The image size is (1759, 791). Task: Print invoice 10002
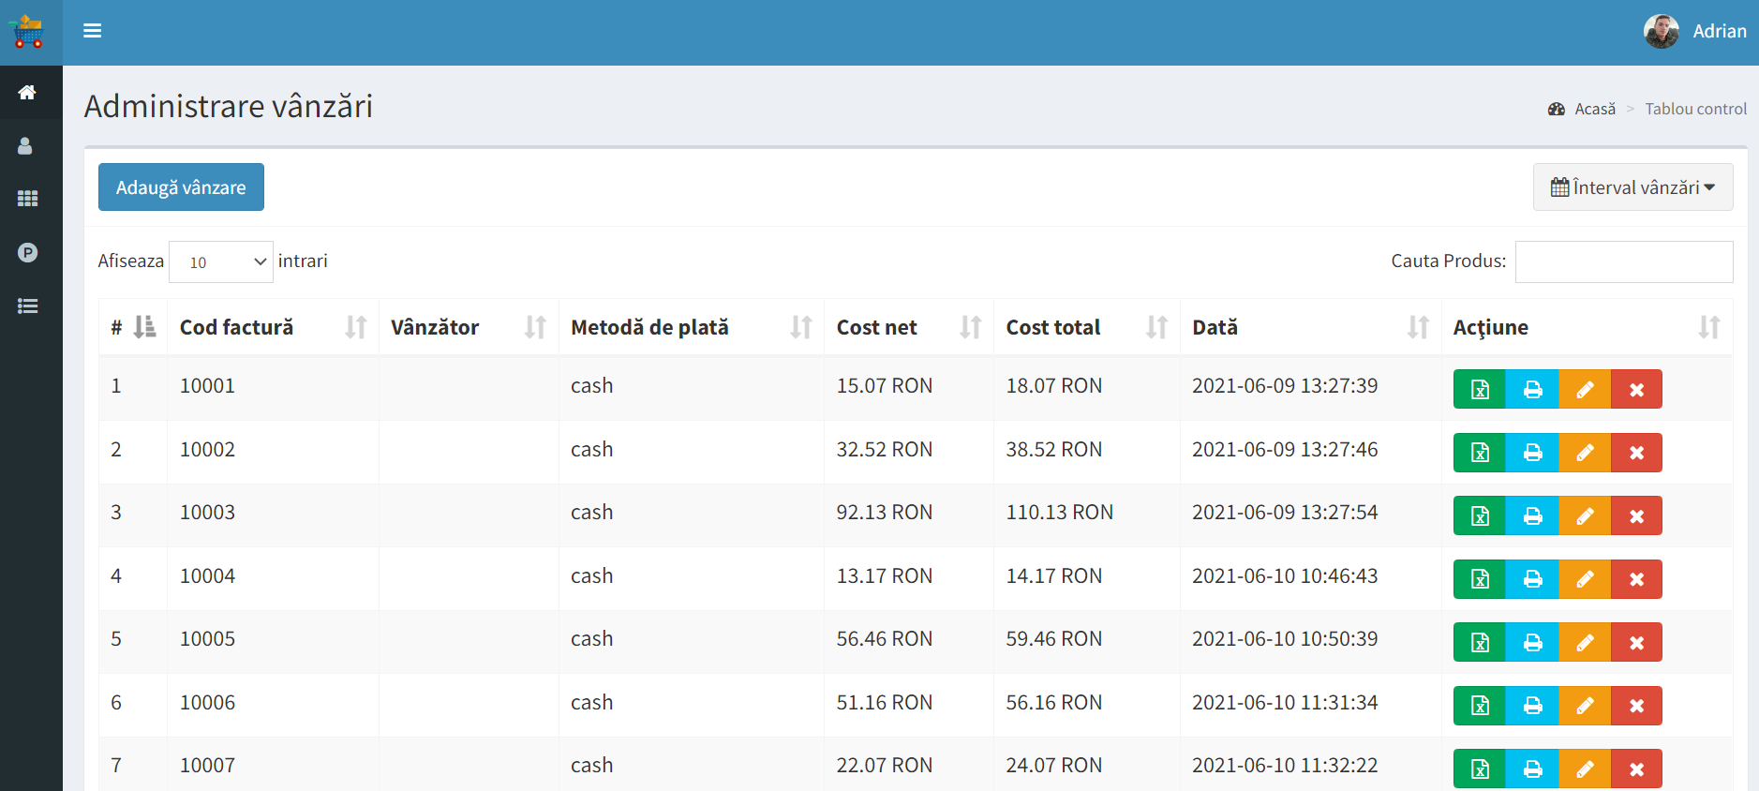tap(1532, 453)
